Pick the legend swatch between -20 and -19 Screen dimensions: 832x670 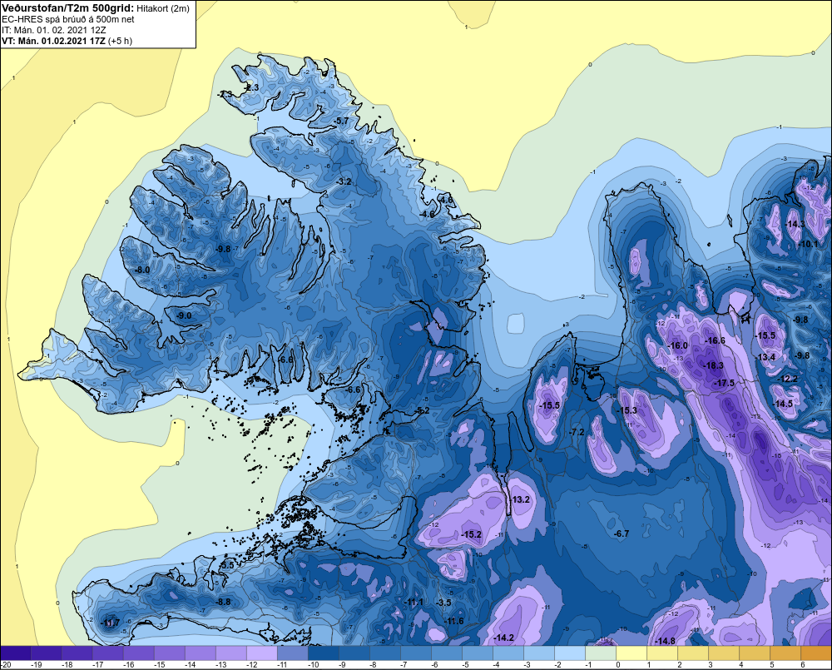tap(16, 653)
